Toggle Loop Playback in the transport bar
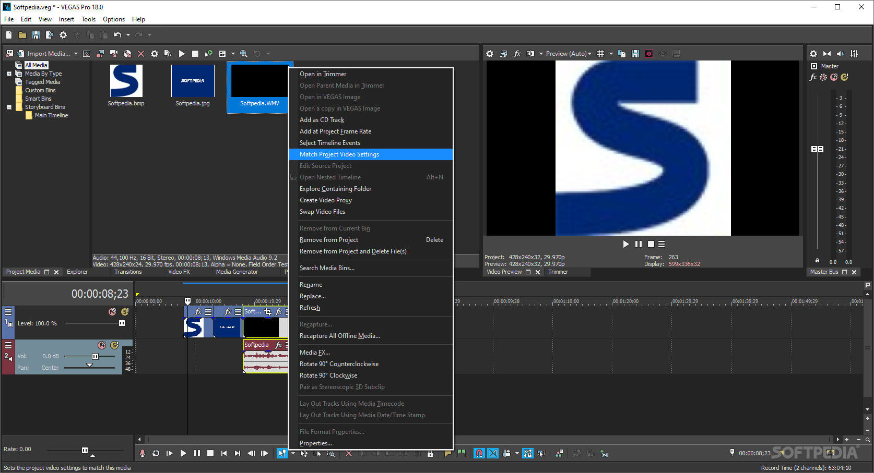 coord(156,453)
